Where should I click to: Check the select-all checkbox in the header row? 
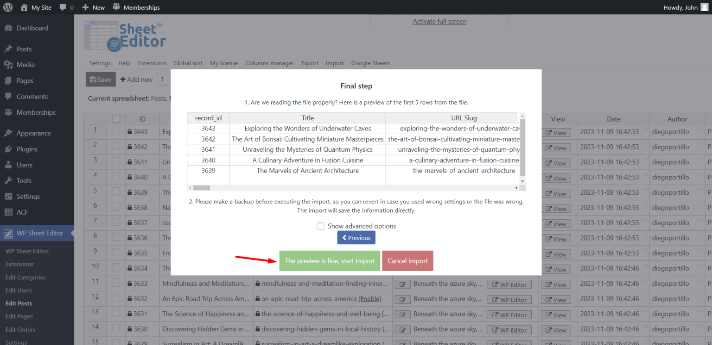pyautogui.click(x=116, y=119)
